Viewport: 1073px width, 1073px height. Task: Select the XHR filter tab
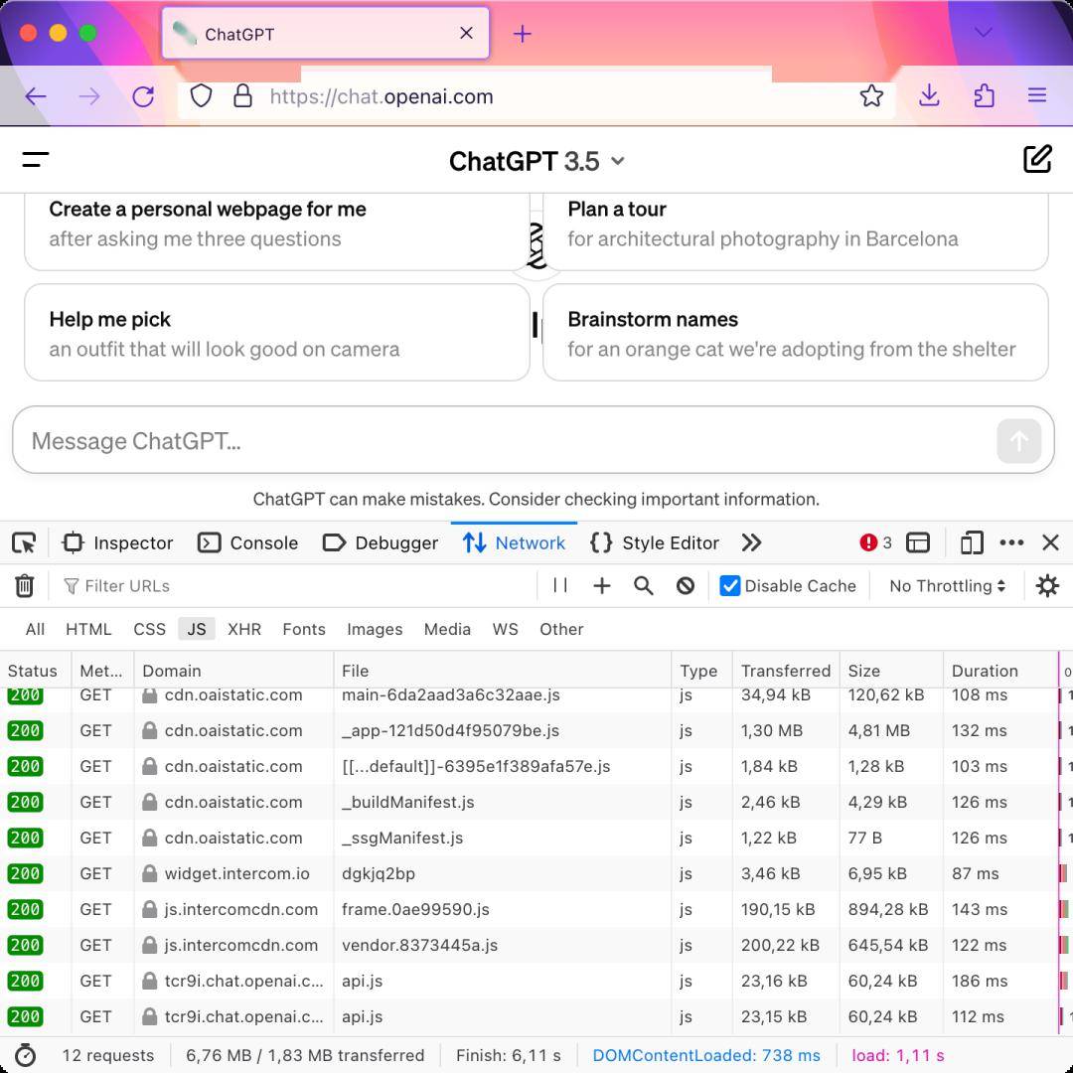click(243, 629)
